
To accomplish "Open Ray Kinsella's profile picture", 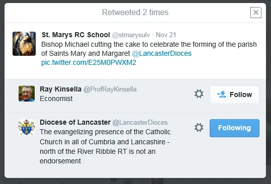I will pyautogui.click(x=27, y=94).
